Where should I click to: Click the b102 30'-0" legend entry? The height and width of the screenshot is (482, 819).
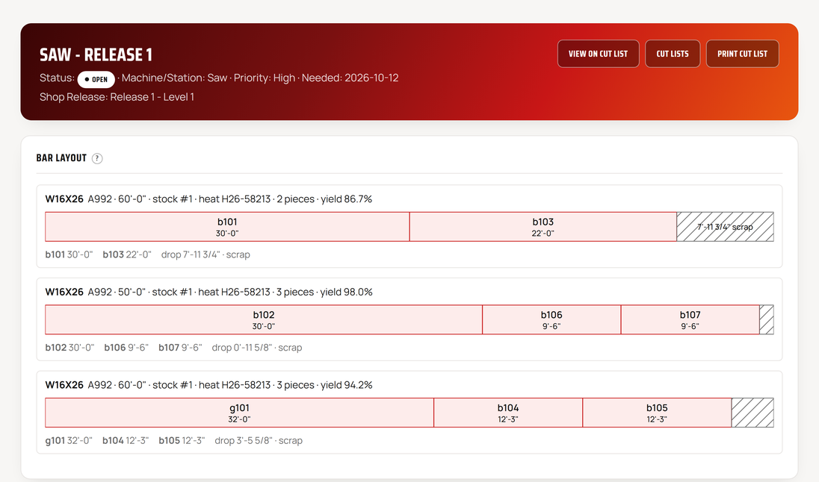coord(69,348)
